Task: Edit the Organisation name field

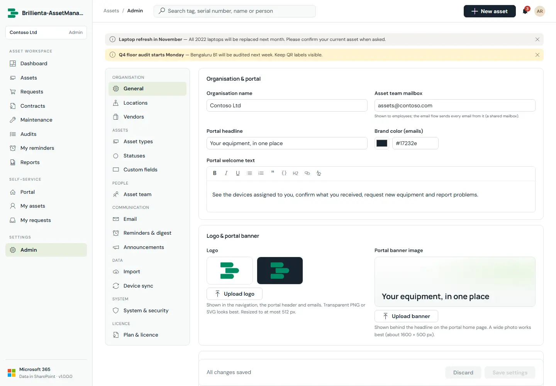Action: 287,105
